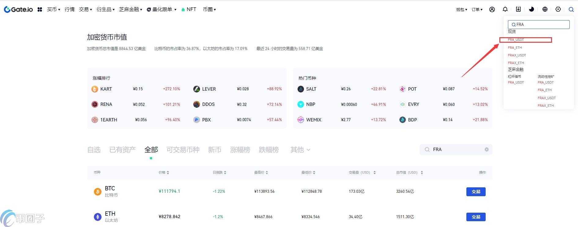Sort the table by 最高价 column
Viewport: 578px width, 227px height.
tap(261, 173)
